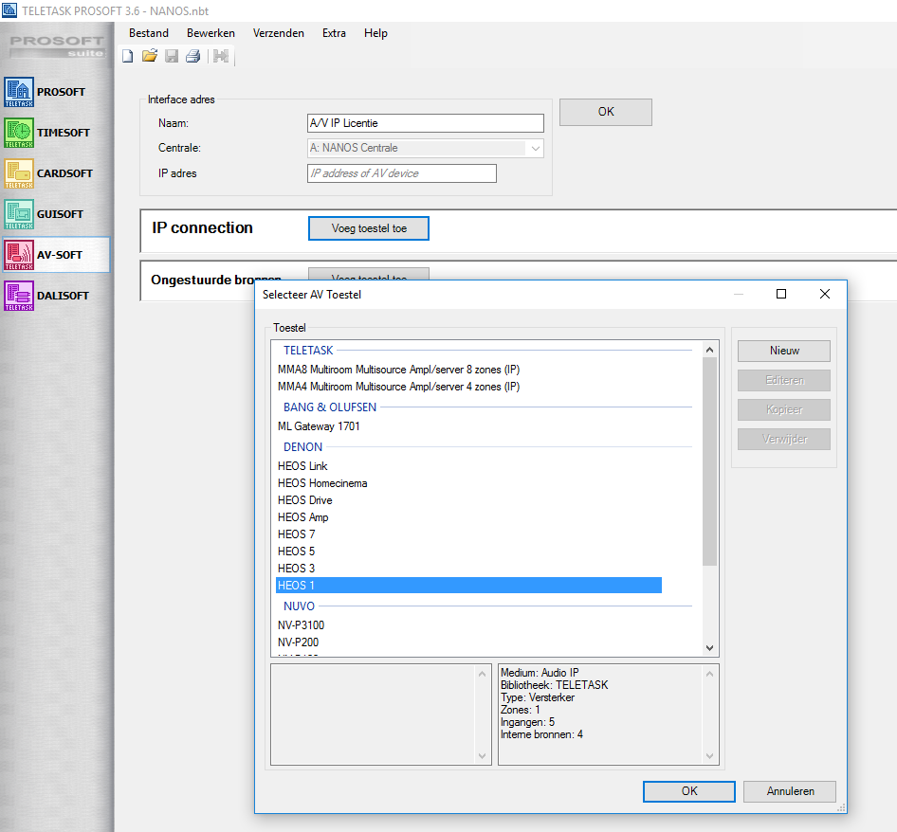The width and height of the screenshot is (897, 832).
Task: Click info panel scrollbar down arrow
Action: (x=710, y=756)
